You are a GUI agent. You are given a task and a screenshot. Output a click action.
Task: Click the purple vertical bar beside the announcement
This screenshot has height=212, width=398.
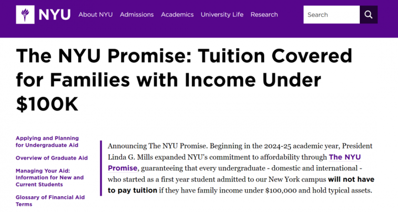point(101,168)
